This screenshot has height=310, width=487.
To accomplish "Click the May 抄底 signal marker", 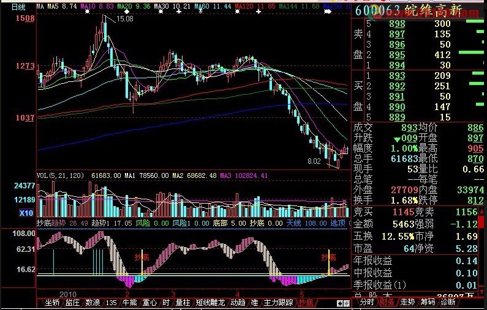I will (328, 257).
